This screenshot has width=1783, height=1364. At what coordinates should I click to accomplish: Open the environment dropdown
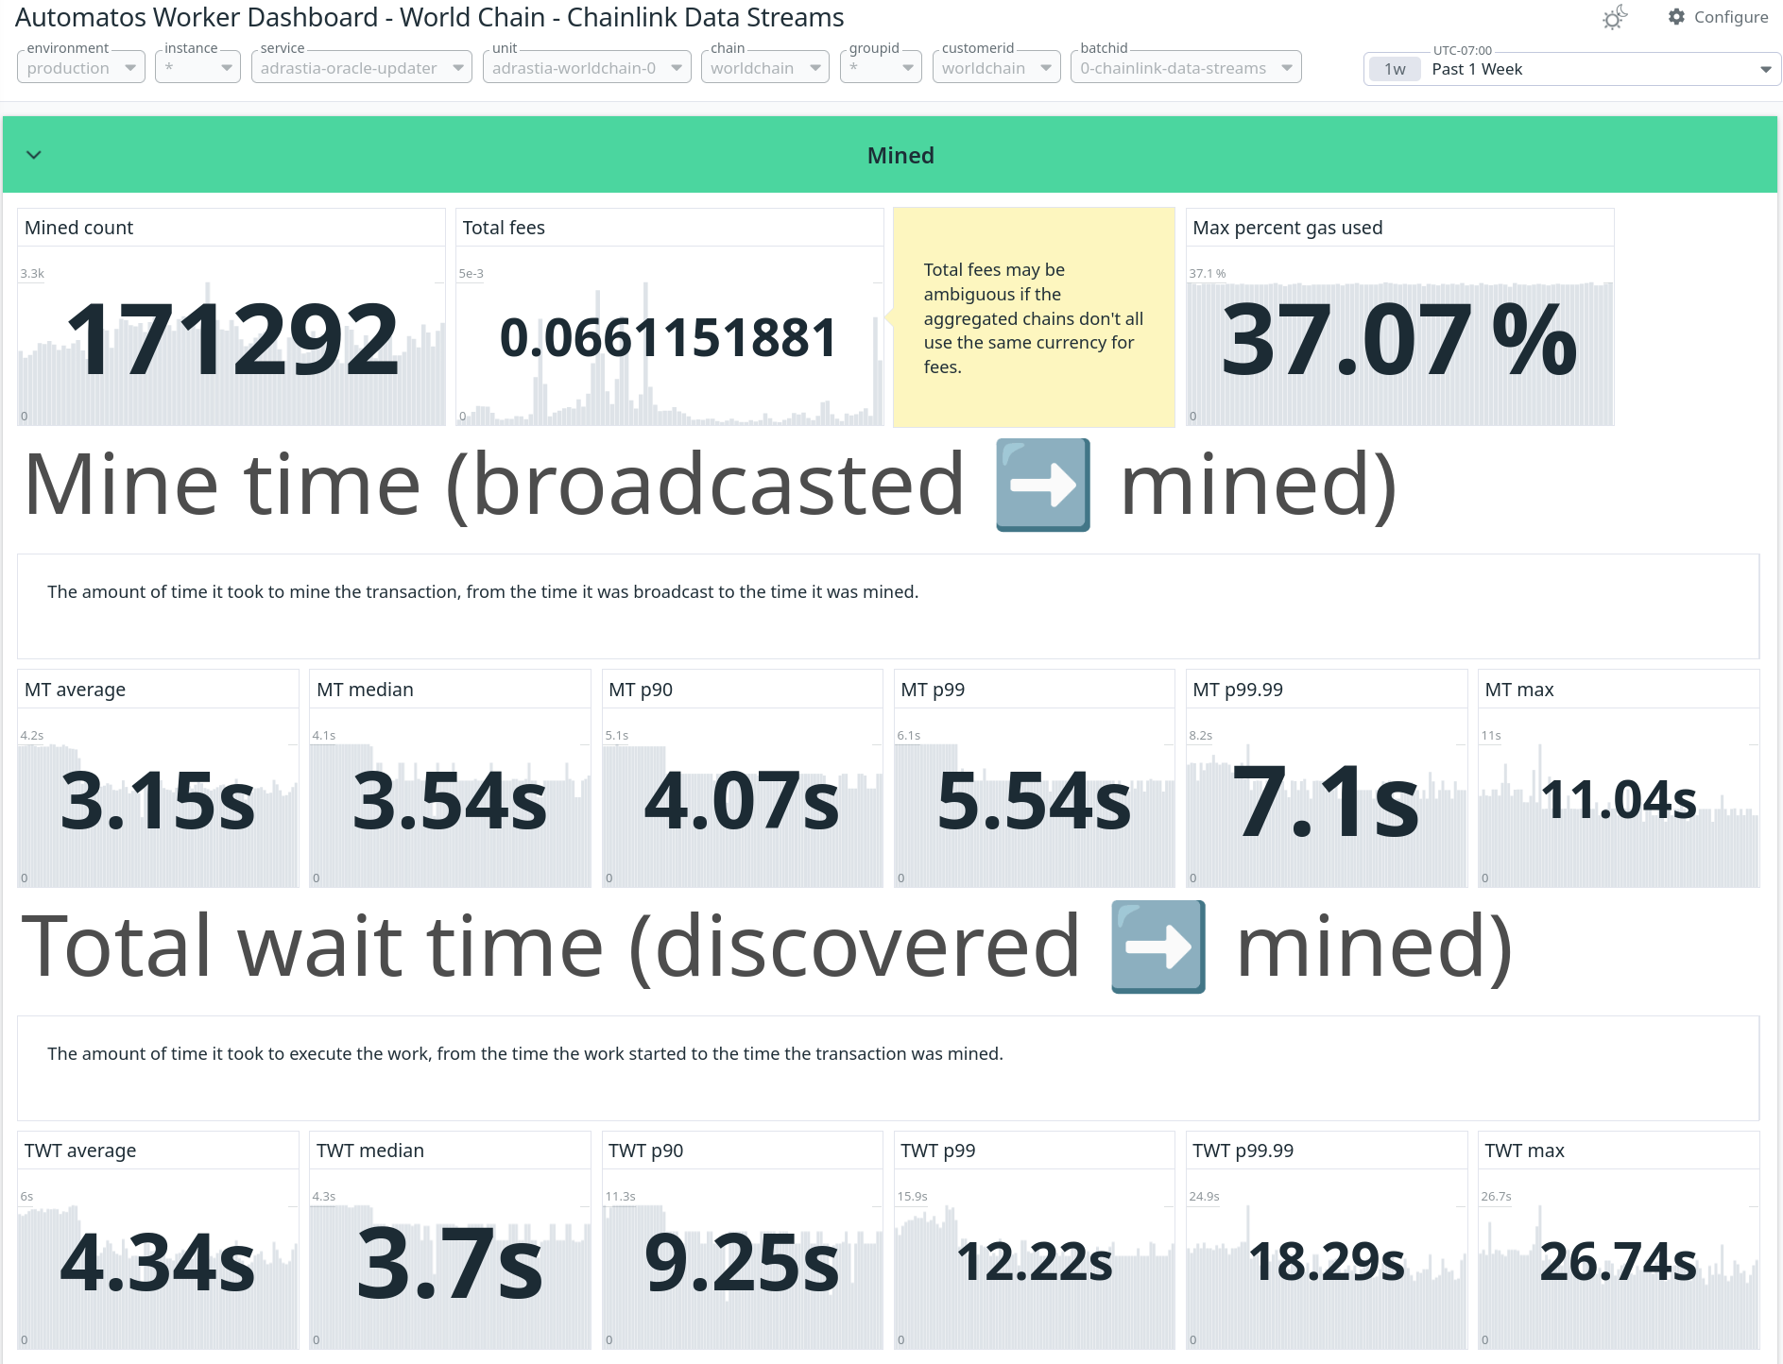[79, 67]
